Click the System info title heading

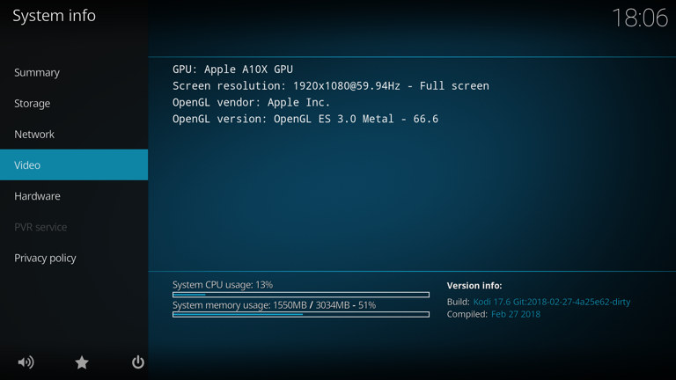pos(54,16)
